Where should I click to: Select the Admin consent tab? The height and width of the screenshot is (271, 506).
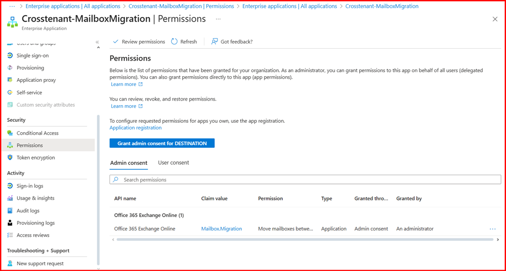[x=129, y=163]
